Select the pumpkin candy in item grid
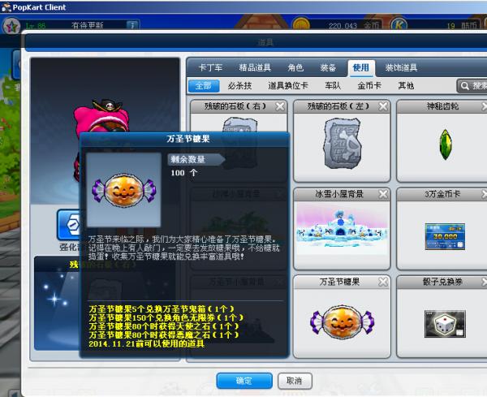 pyautogui.click(x=342, y=322)
